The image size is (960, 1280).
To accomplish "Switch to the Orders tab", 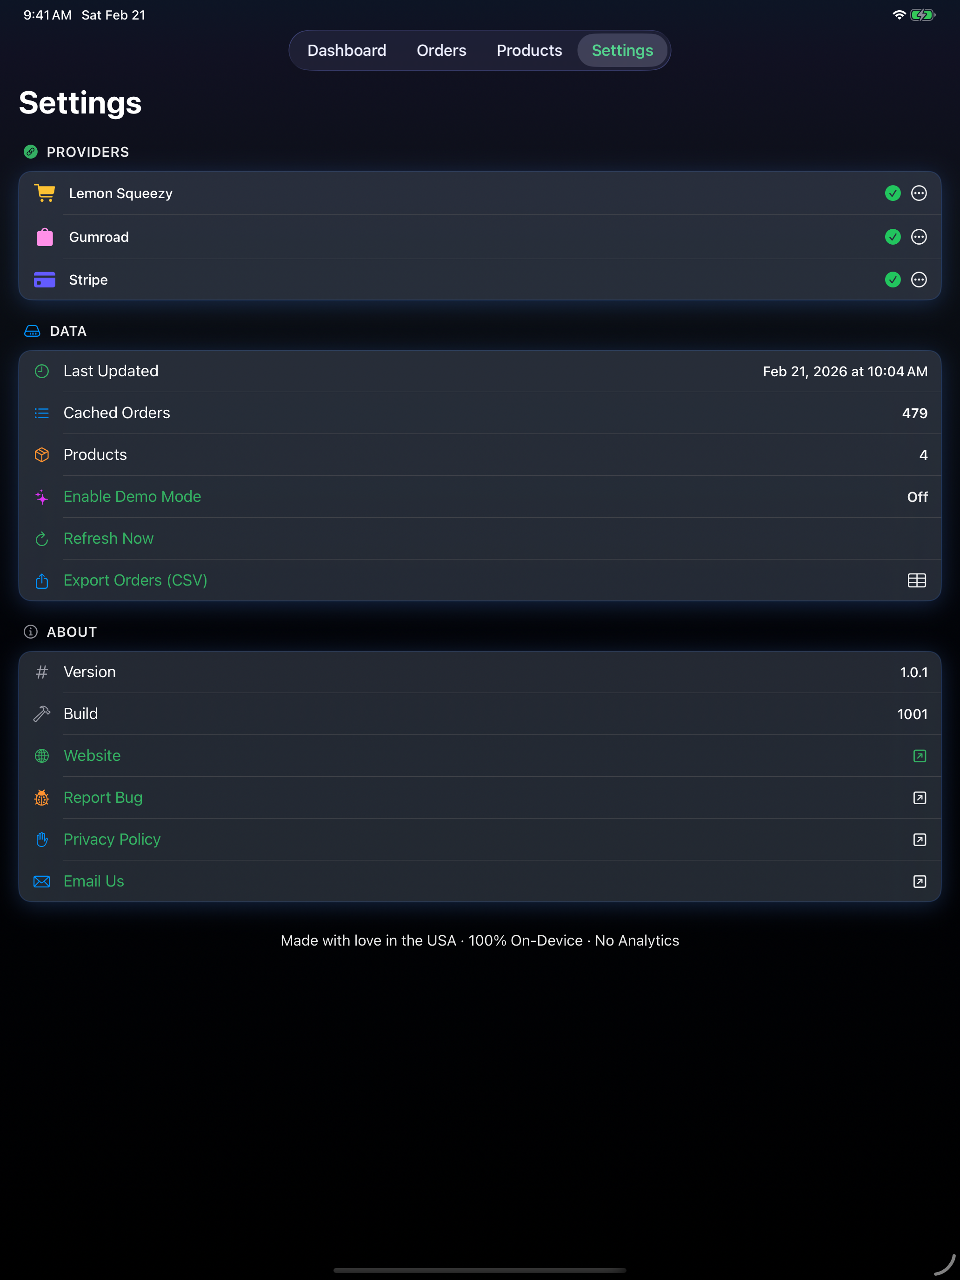I will tap(441, 50).
